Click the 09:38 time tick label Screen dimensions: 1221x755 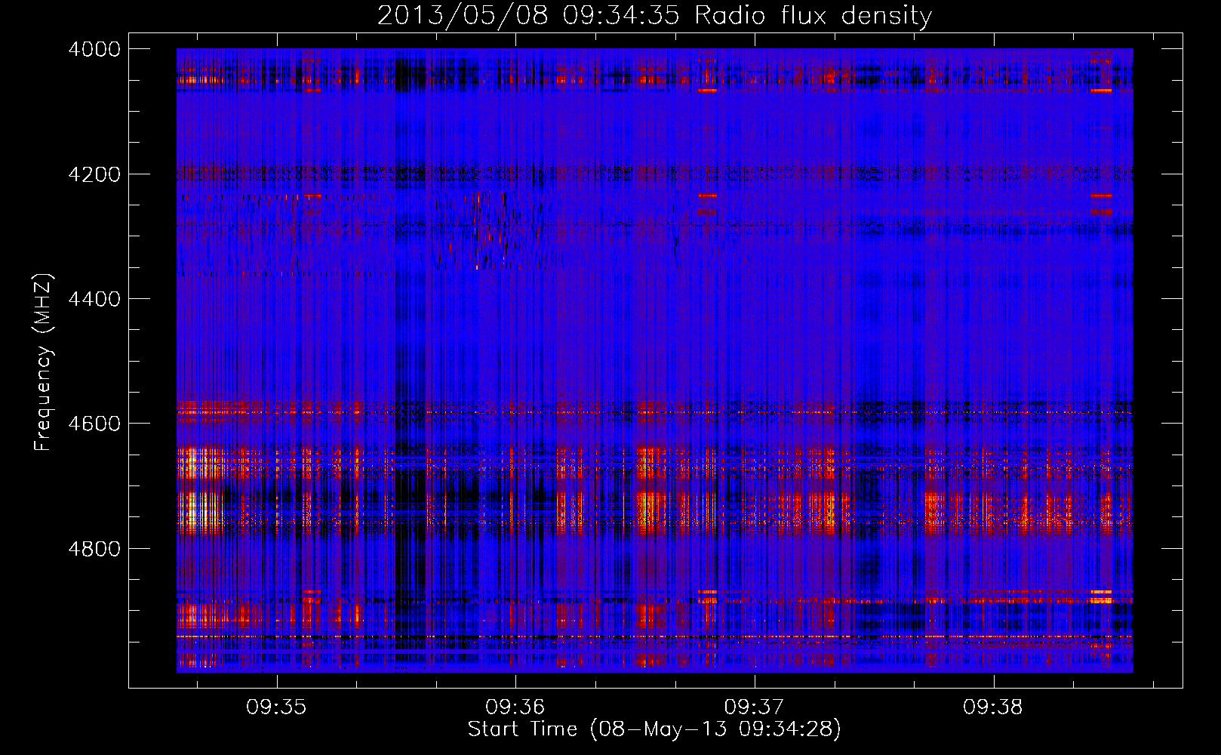pyautogui.click(x=994, y=707)
